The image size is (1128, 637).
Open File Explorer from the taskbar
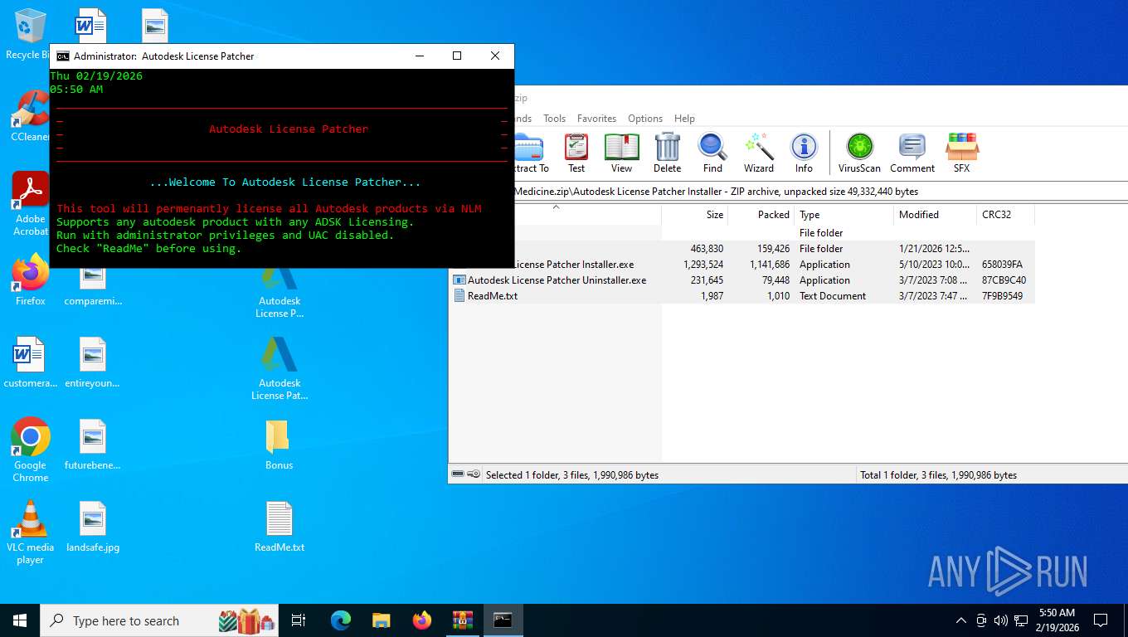pyautogui.click(x=382, y=620)
